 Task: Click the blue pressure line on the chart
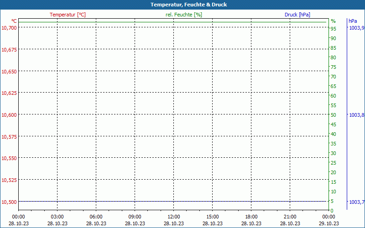(x=172, y=201)
